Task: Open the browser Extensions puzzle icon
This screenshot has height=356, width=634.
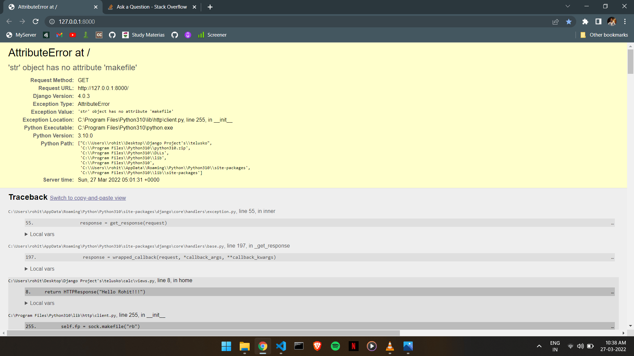Action: [585, 21]
